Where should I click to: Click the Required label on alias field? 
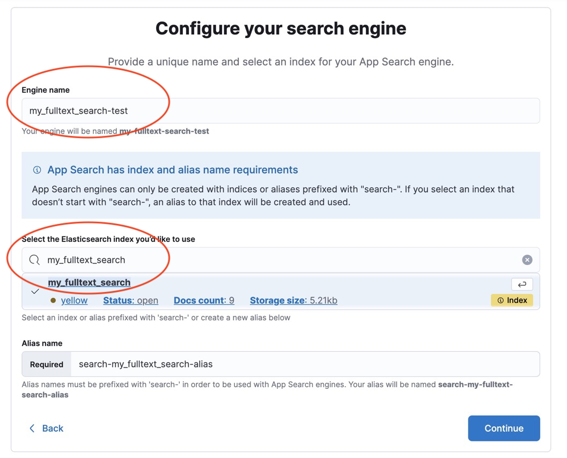point(47,365)
